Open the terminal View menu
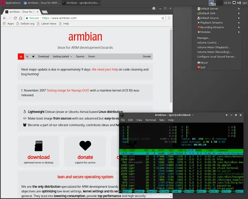The image size is (248, 199). pos(139,120)
